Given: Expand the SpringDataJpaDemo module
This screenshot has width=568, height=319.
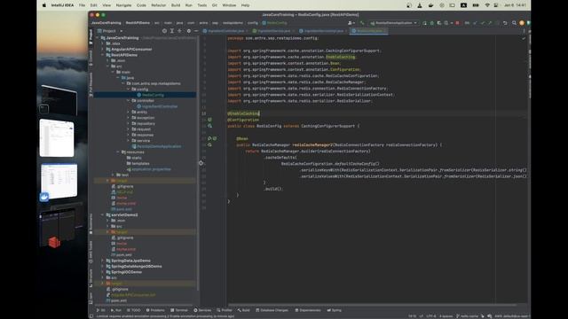Looking at the screenshot, I should (x=103, y=261).
